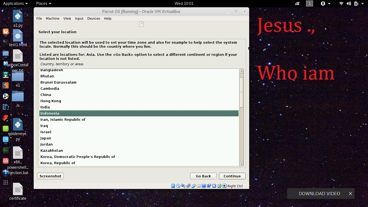
Task: Select India in the country list
Action: point(139,107)
